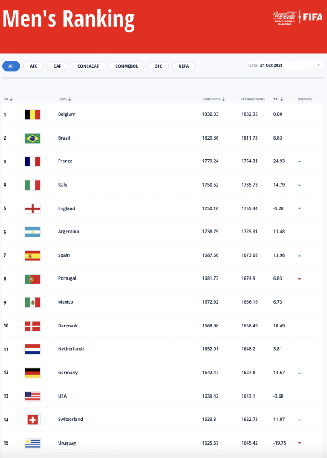Select the CONMEBOL confederation filter

[126, 66]
